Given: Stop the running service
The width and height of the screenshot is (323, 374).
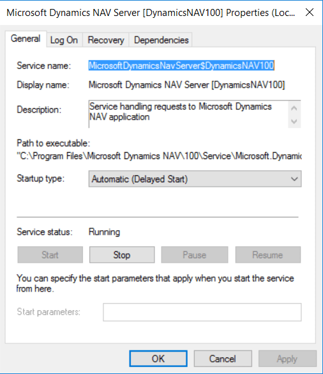Looking at the screenshot, I should pos(122,254).
